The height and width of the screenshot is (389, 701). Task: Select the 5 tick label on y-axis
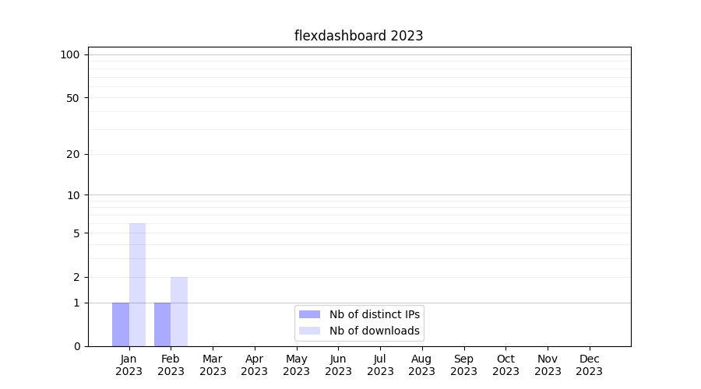pyautogui.click(x=76, y=233)
